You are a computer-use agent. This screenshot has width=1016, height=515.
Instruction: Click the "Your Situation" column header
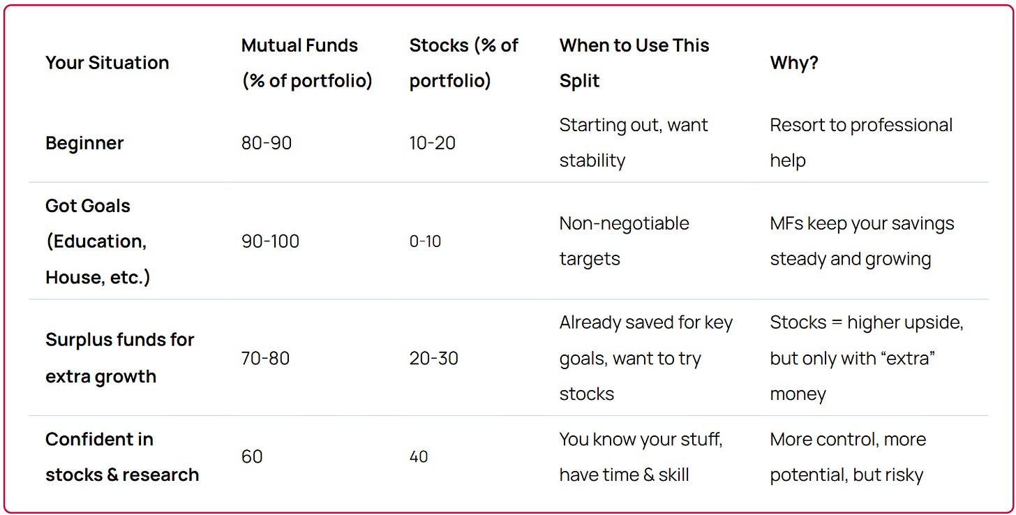(x=107, y=63)
